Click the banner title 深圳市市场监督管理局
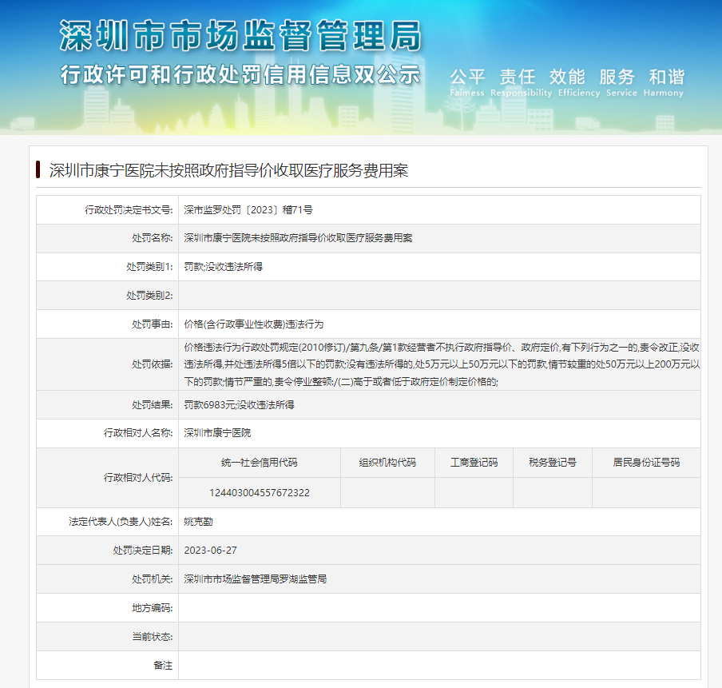This screenshot has height=688, width=722. tap(240, 35)
